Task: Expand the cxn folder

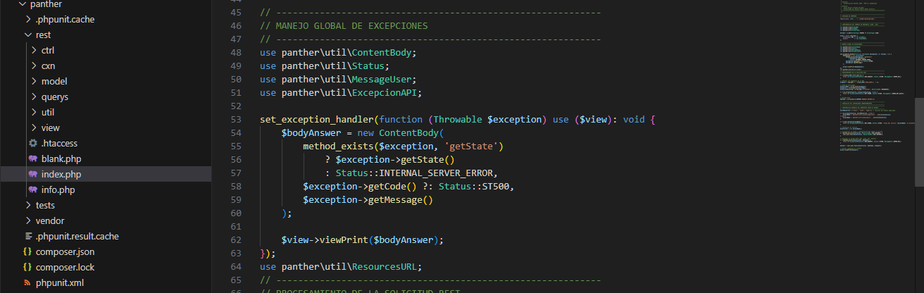Action: [35, 66]
